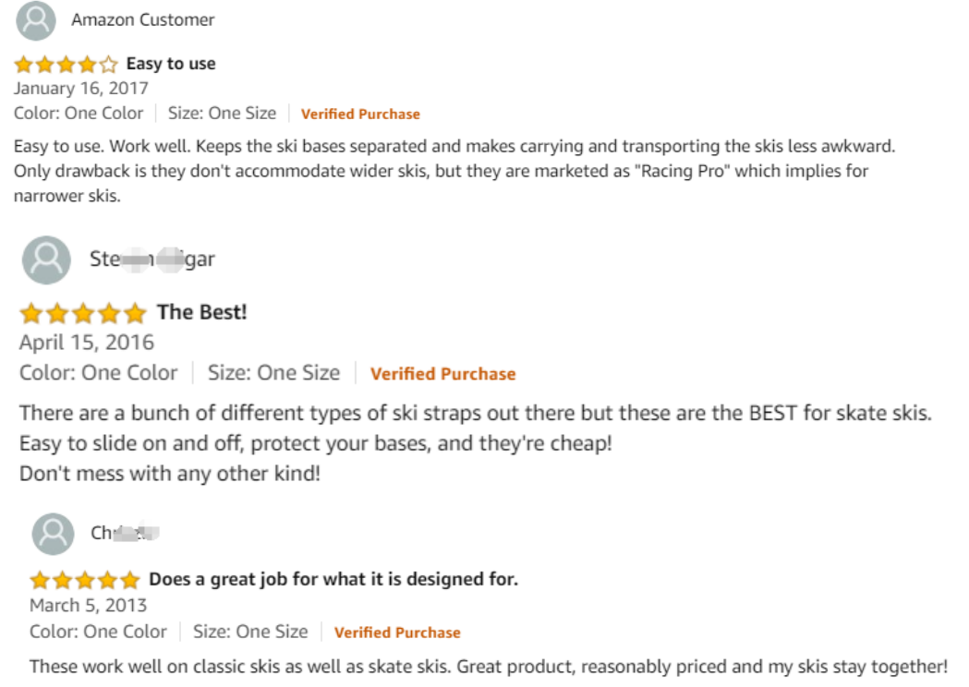Click the April 15, 2016 review date
969x687 pixels.
point(87,343)
